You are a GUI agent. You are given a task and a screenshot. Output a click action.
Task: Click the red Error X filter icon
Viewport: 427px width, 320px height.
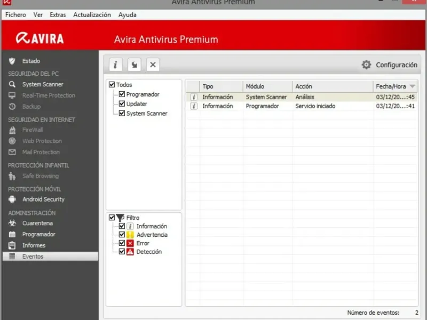[130, 243]
